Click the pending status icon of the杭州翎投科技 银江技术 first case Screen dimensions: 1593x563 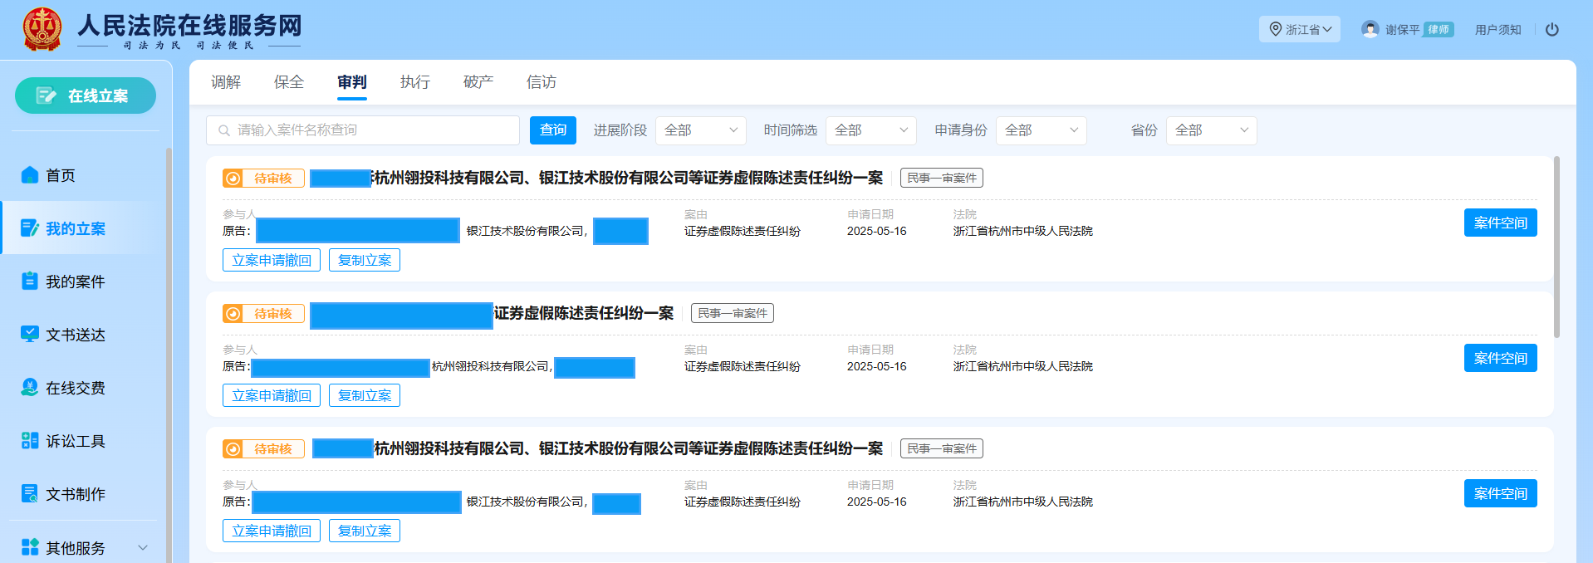233,179
